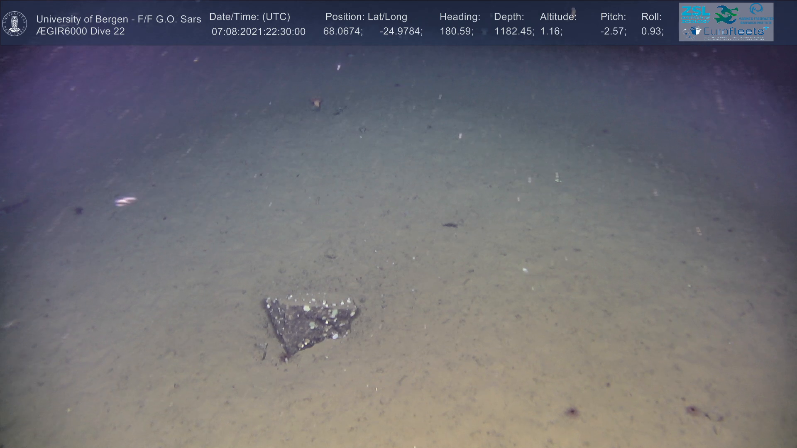This screenshot has height=448, width=797.
Task: Click the Date/Time: (UTC) label
Action: pos(249,17)
